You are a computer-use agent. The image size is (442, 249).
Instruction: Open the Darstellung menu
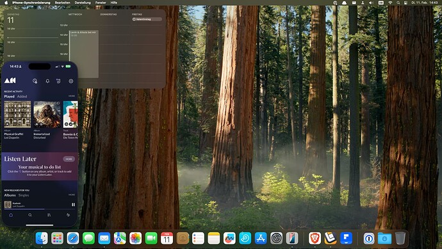coord(83,3)
